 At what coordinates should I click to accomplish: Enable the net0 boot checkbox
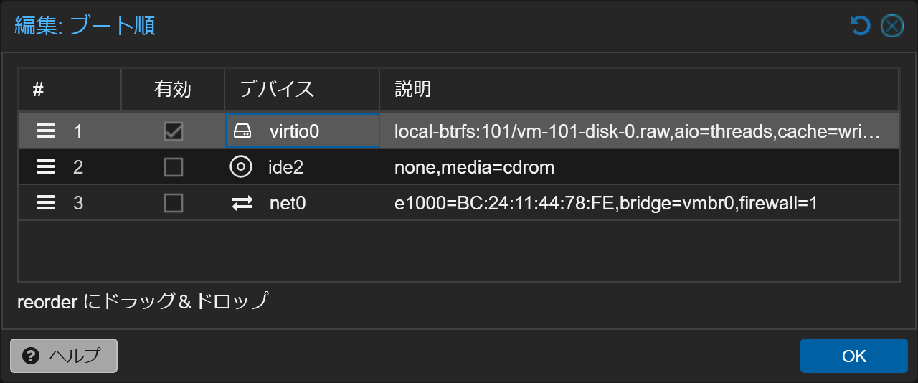[x=173, y=203]
